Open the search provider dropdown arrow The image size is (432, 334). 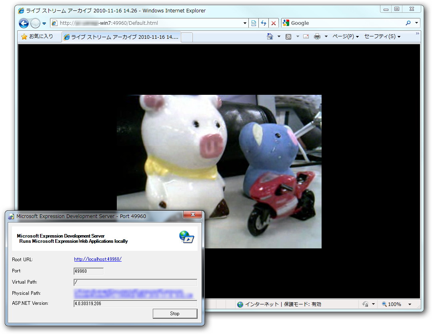tap(416, 23)
